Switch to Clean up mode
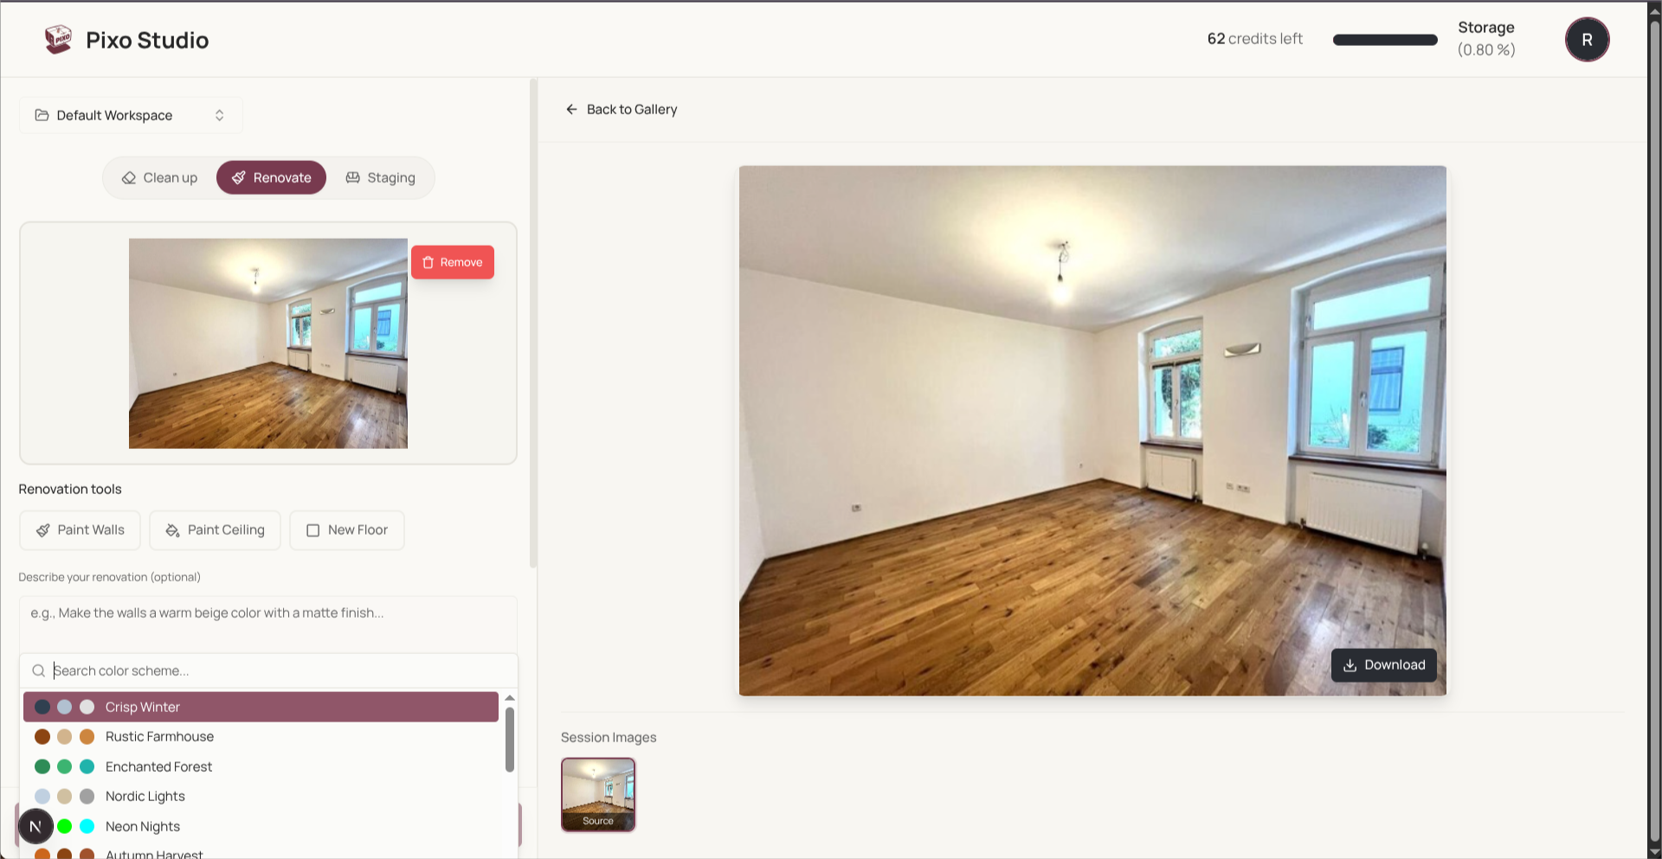 pyautogui.click(x=159, y=177)
